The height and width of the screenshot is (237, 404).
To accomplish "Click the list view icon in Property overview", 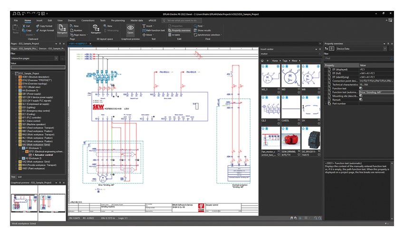I will pos(332,48).
